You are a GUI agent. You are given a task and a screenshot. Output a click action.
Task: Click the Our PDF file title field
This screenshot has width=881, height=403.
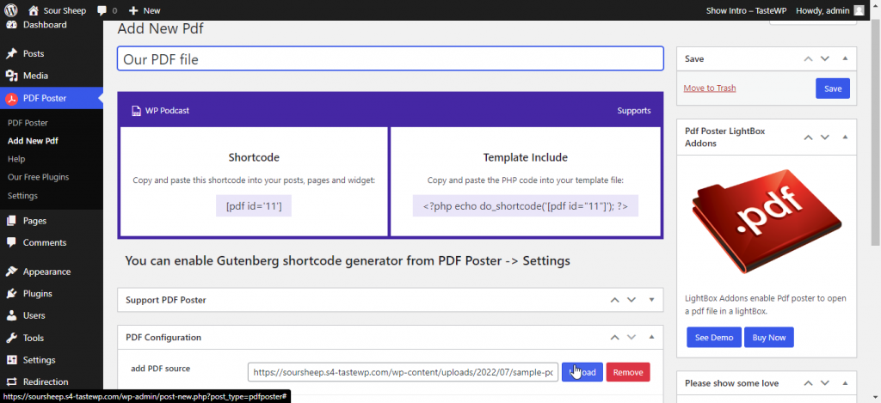tap(391, 58)
